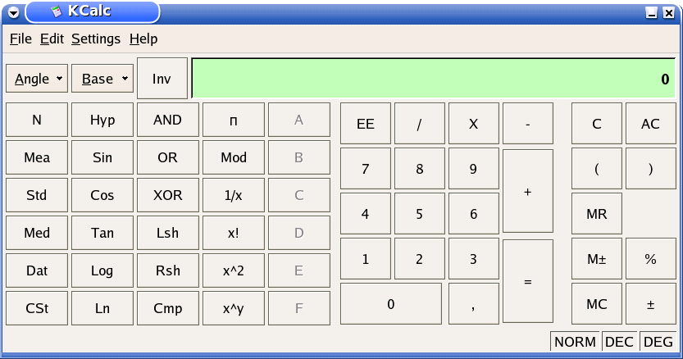Click digit 8 on the keypad
Image resolution: width=683 pixels, height=359 pixels.
click(x=420, y=169)
